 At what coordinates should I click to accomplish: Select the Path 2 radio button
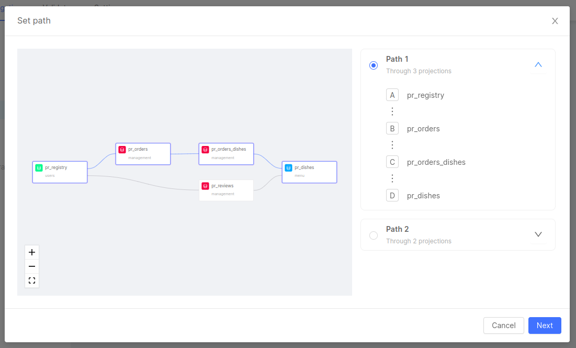click(374, 235)
